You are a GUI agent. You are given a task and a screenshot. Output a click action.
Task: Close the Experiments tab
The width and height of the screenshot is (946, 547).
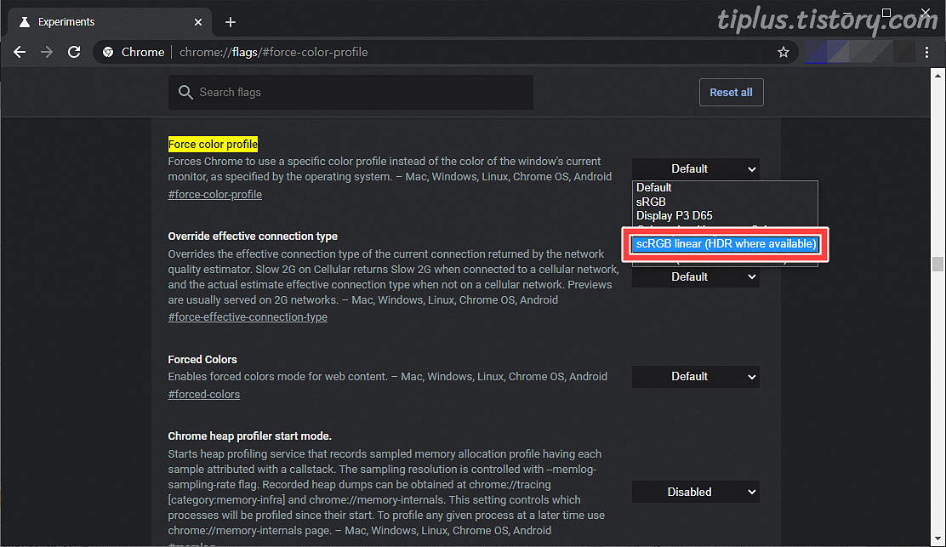click(x=198, y=22)
